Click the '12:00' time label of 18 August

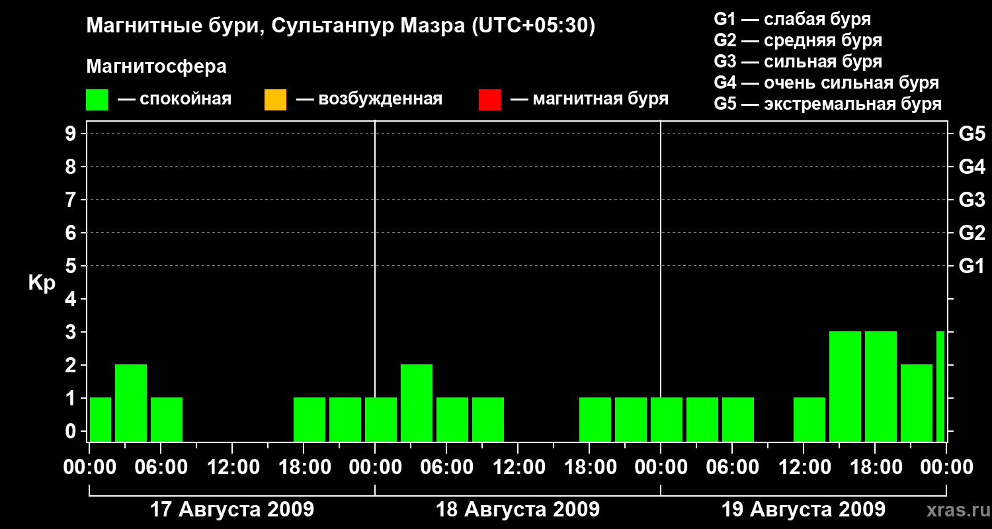pyautogui.click(x=518, y=468)
